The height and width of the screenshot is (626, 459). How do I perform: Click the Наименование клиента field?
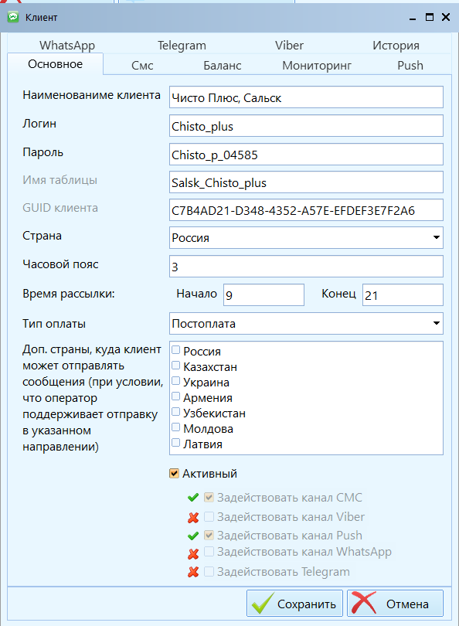pos(306,97)
